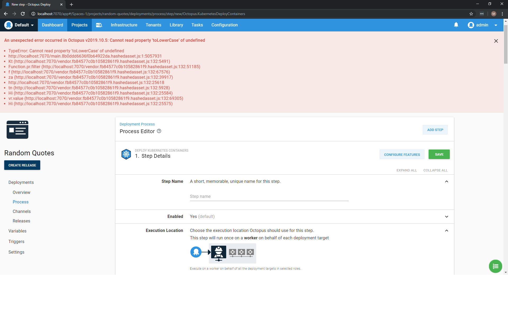Viewport: 508px width, 317px height.
Task: Click the Octopus server icon in diagram
Action: coord(196,252)
